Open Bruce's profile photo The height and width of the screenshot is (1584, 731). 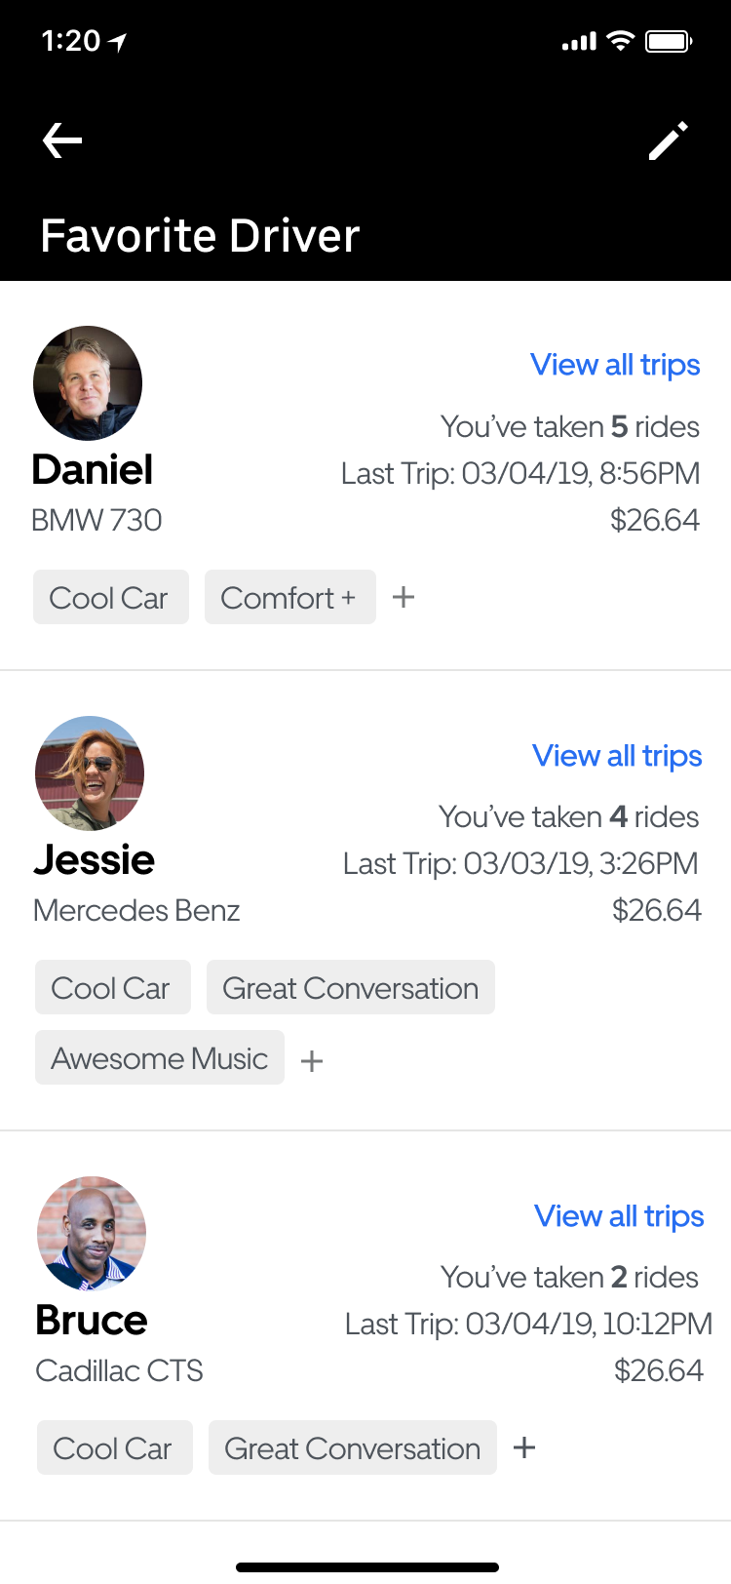(92, 1233)
